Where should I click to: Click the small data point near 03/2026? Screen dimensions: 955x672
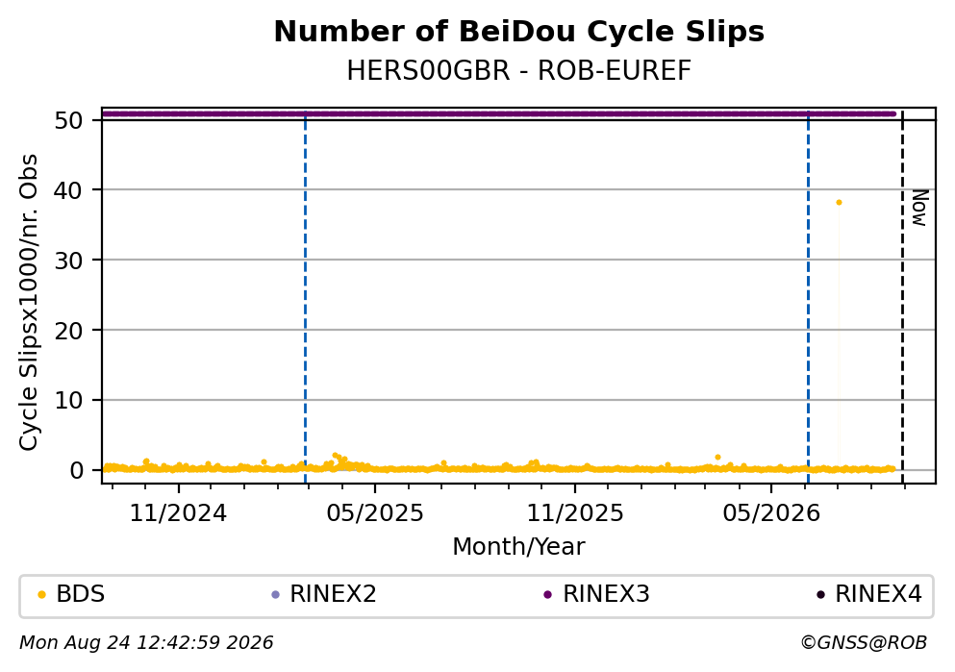coord(717,457)
